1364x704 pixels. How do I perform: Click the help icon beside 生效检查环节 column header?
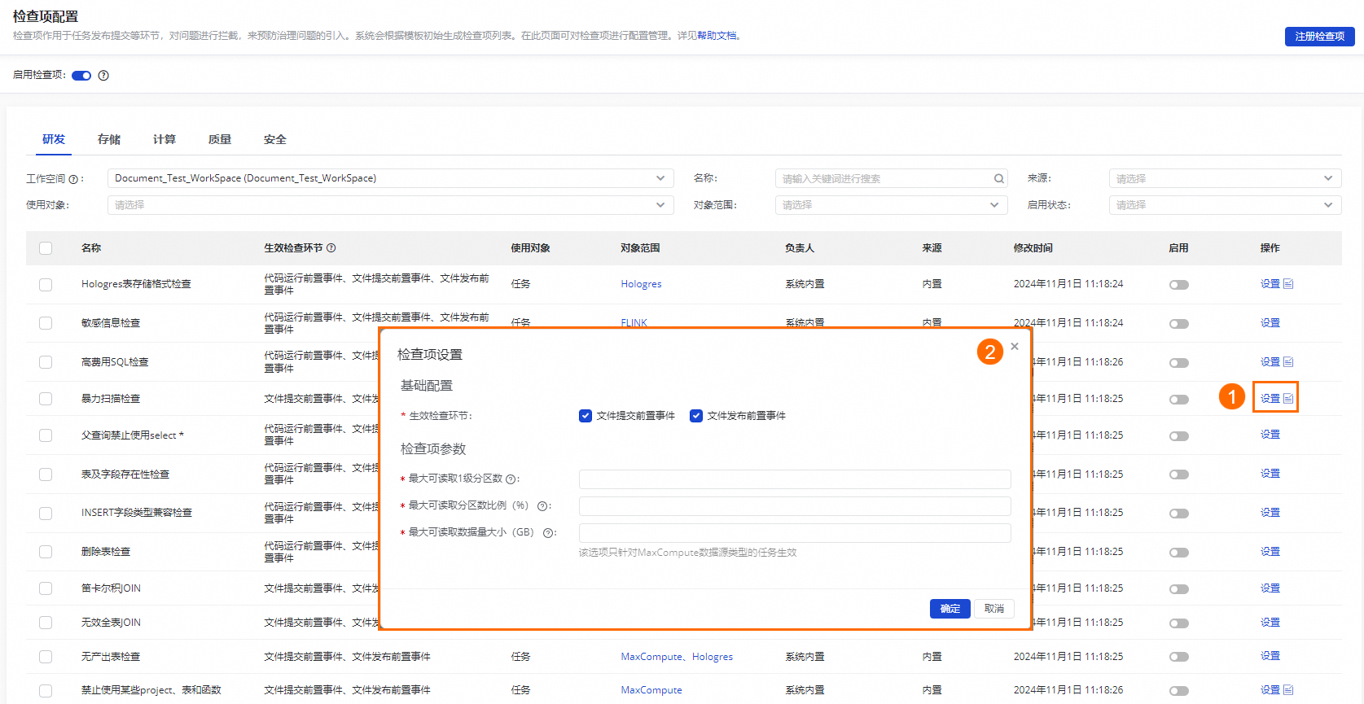pos(331,248)
